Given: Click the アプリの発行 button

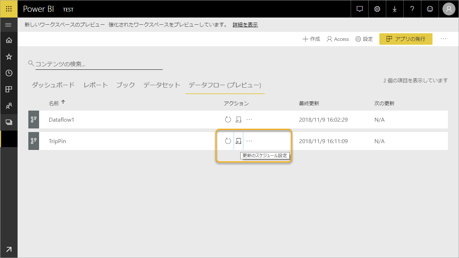Looking at the screenshot, I should (406, 39).
